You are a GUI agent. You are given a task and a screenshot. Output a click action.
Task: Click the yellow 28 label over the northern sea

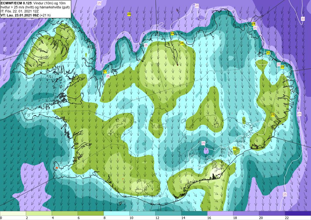tap(129, 14)
